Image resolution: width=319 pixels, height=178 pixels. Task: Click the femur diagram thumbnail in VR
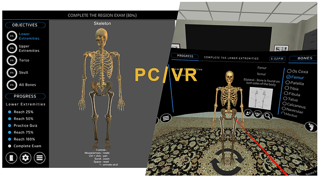(261, 98)
